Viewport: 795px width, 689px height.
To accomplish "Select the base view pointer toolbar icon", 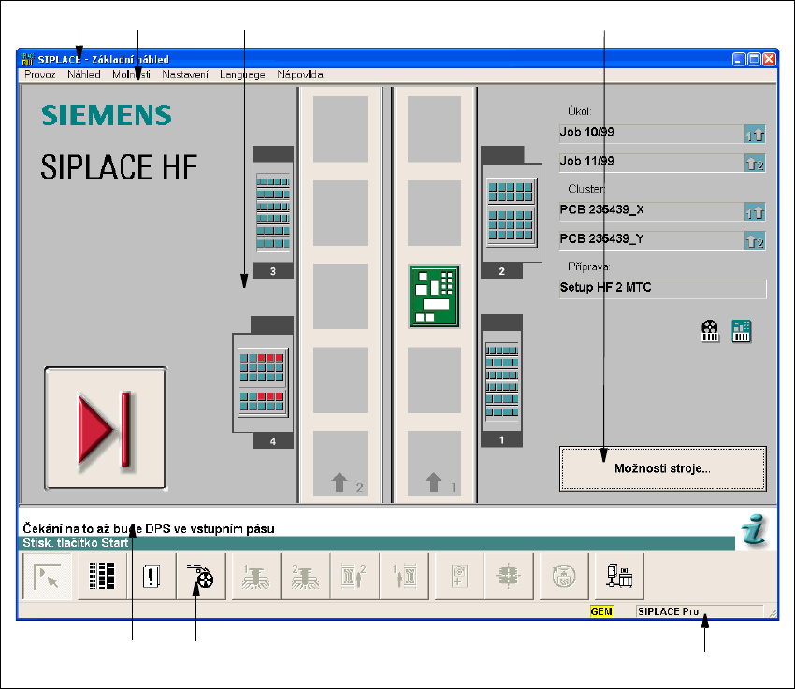I will pyautogui.click(x=48, y=576).
